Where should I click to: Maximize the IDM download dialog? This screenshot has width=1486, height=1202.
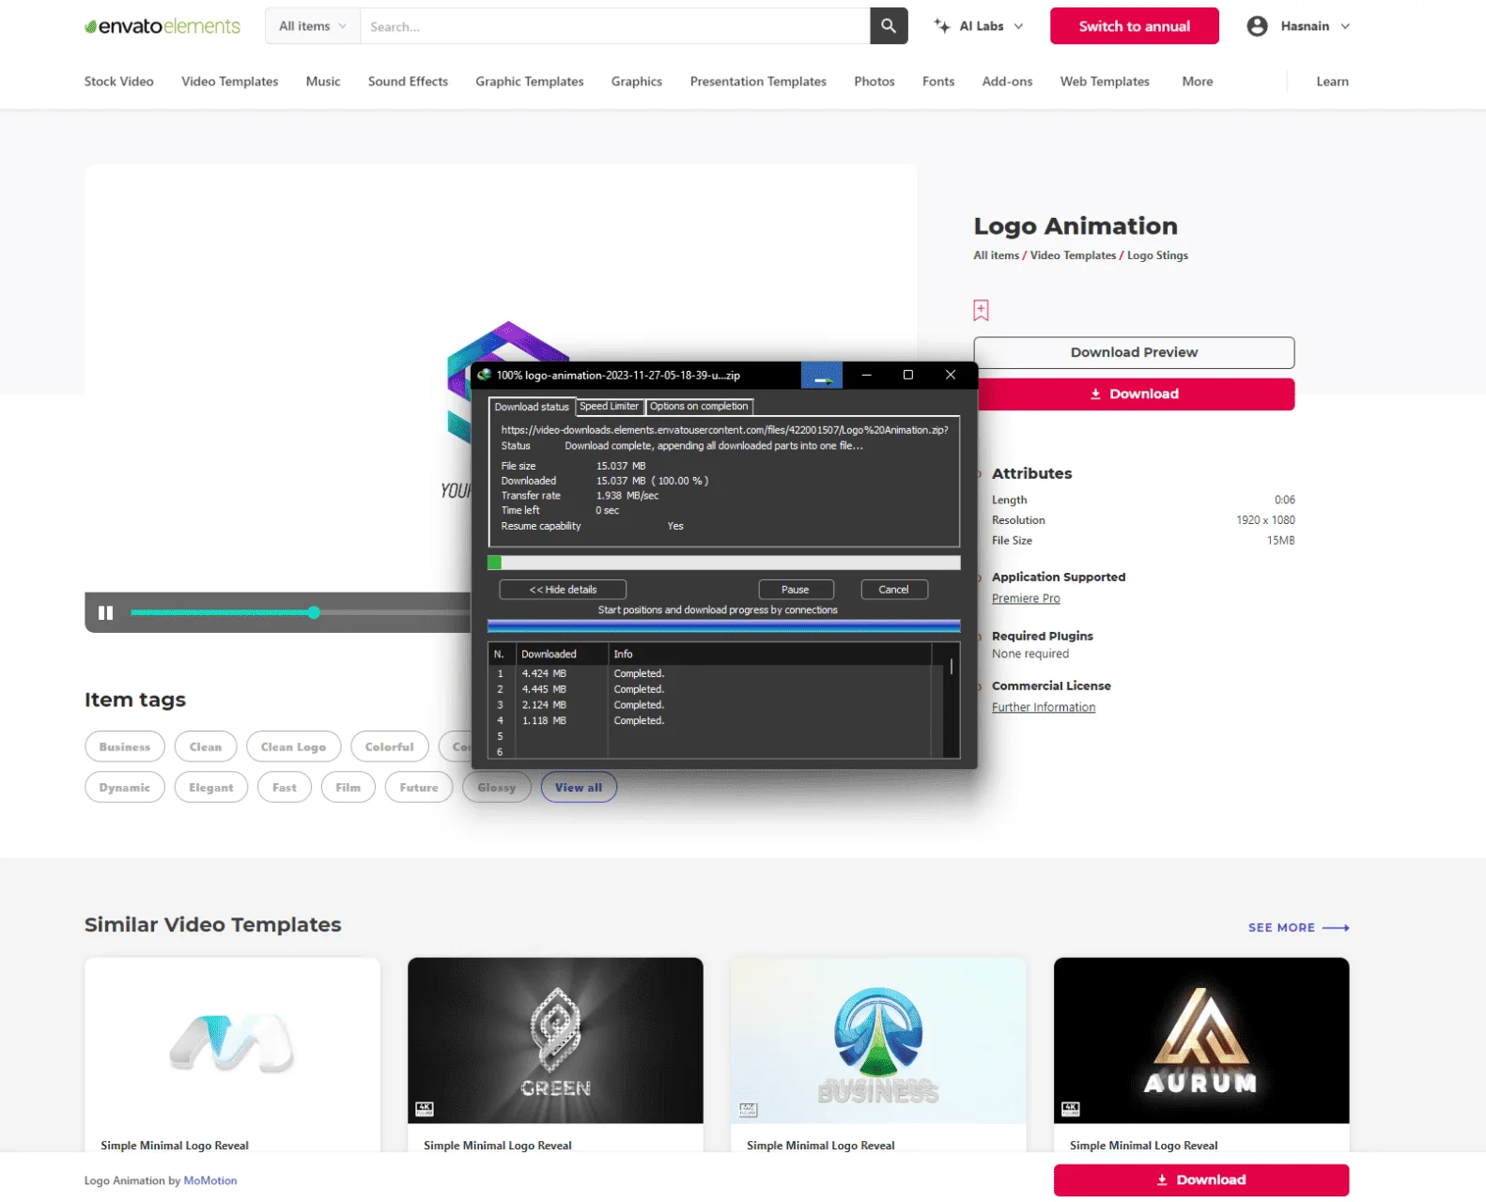tap(907, 375)
